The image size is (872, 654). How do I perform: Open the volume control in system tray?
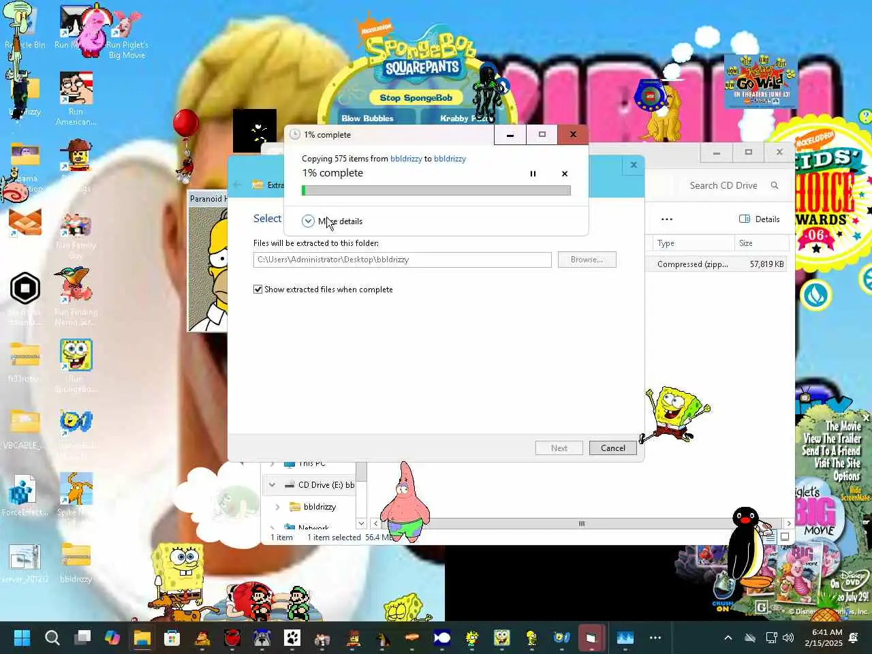pyautogui.click(x=788, y=638)
